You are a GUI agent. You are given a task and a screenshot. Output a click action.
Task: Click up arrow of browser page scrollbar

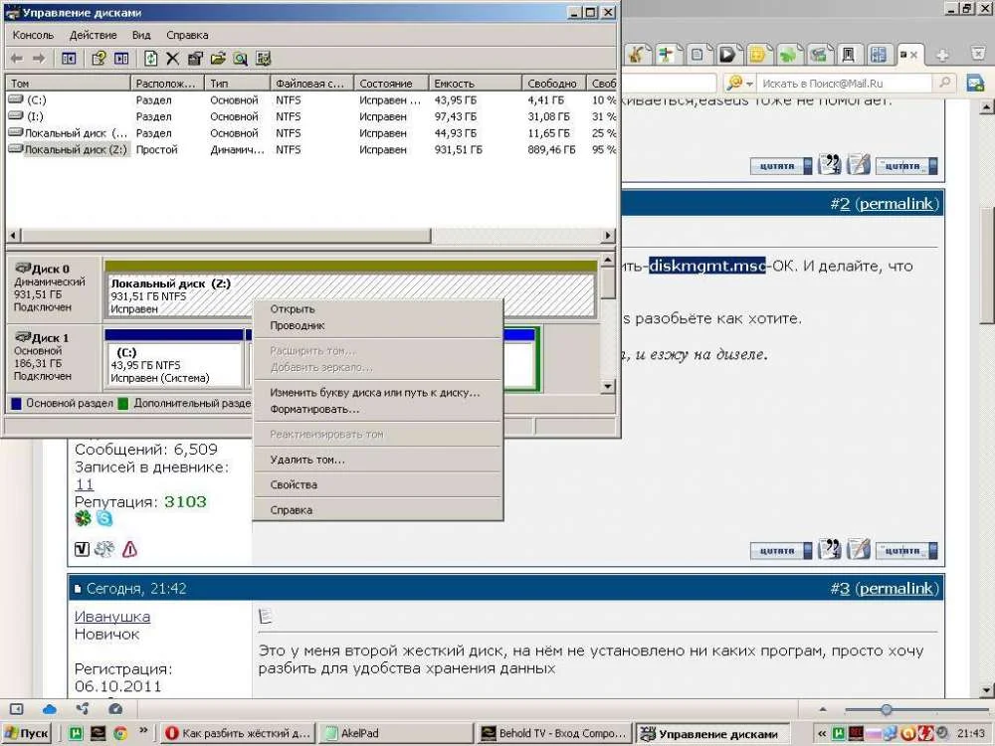(x=986, y=107)
